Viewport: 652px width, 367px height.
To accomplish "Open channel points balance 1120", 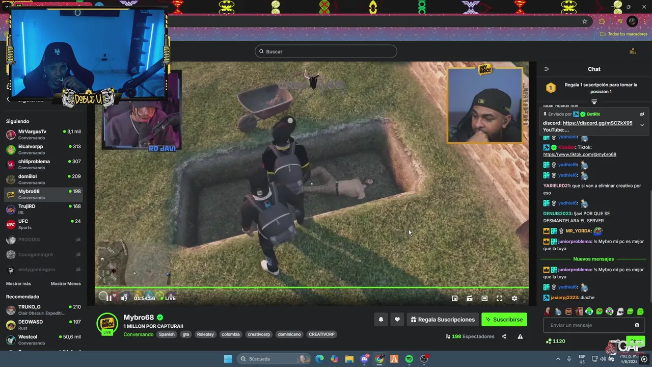I will (x=555, y=341).
